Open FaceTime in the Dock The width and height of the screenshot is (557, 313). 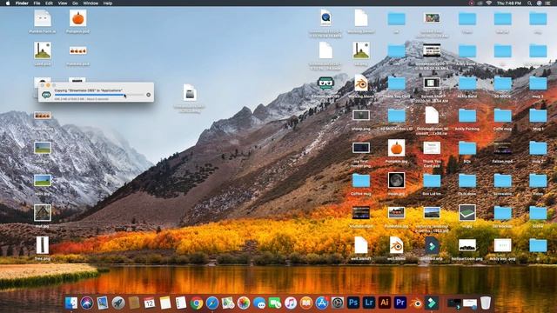[275, 303]
